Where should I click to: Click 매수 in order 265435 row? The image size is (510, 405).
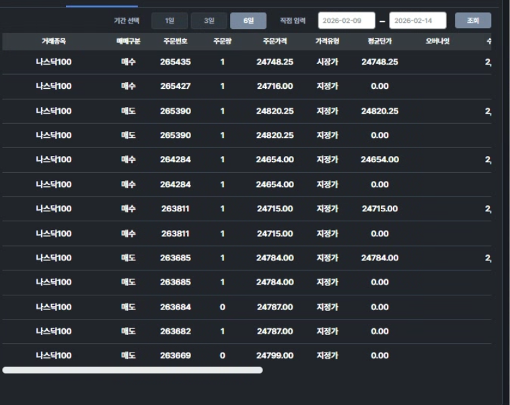click(128, 62)
